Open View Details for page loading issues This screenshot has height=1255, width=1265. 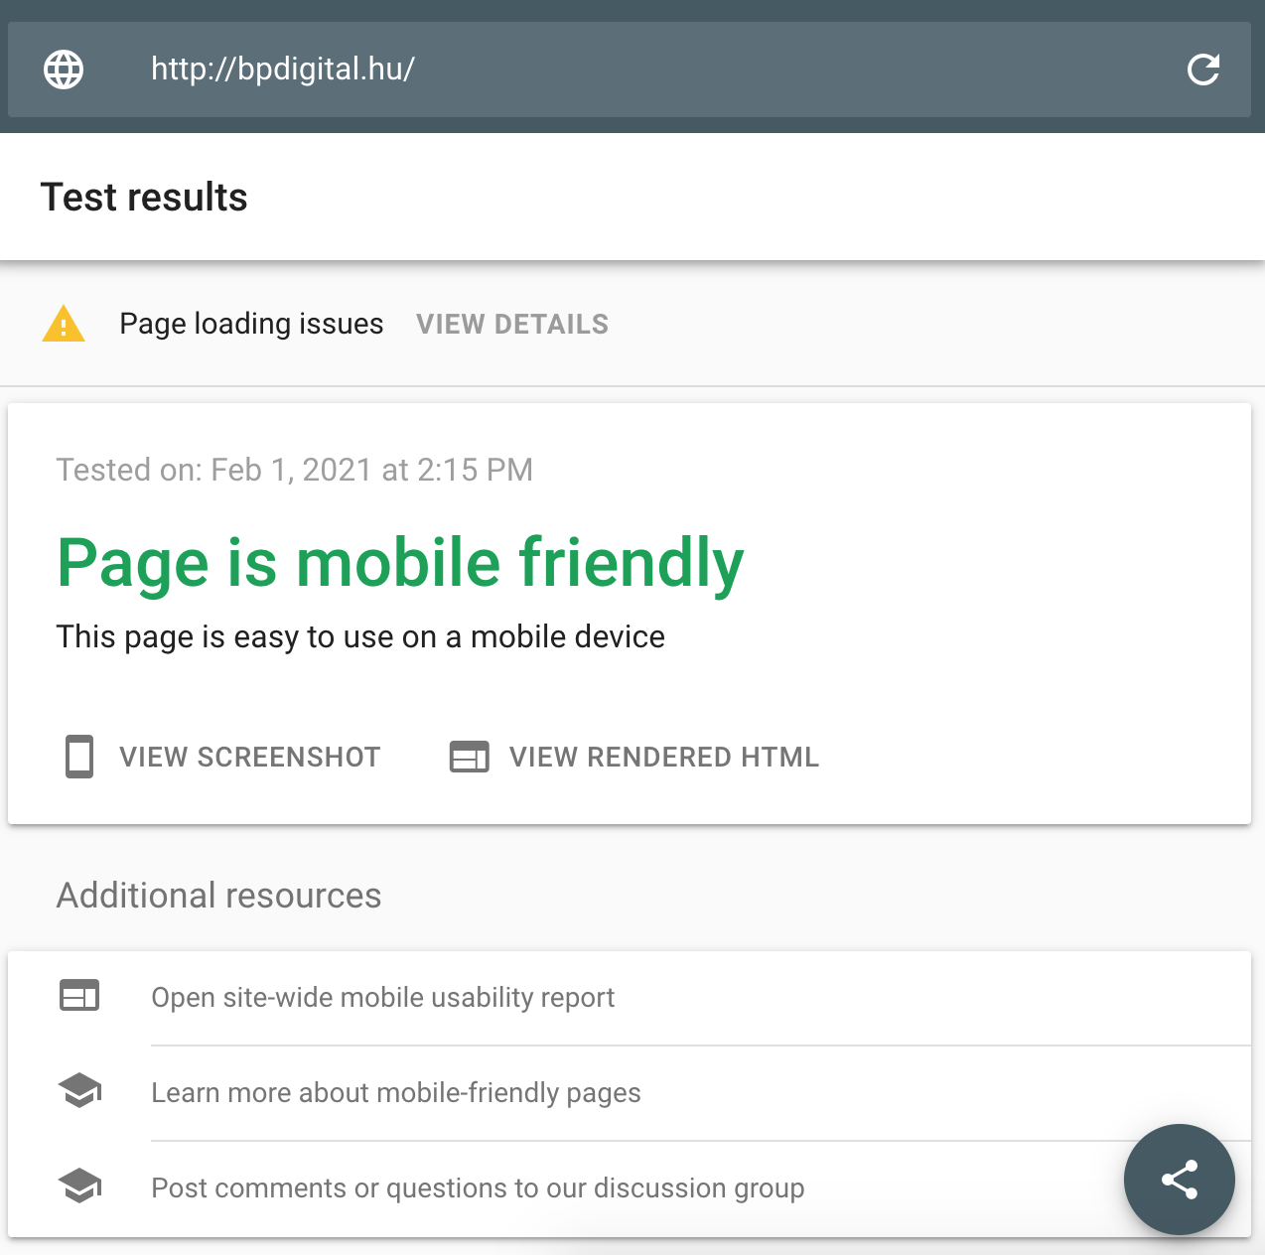(x=512, y=325)
